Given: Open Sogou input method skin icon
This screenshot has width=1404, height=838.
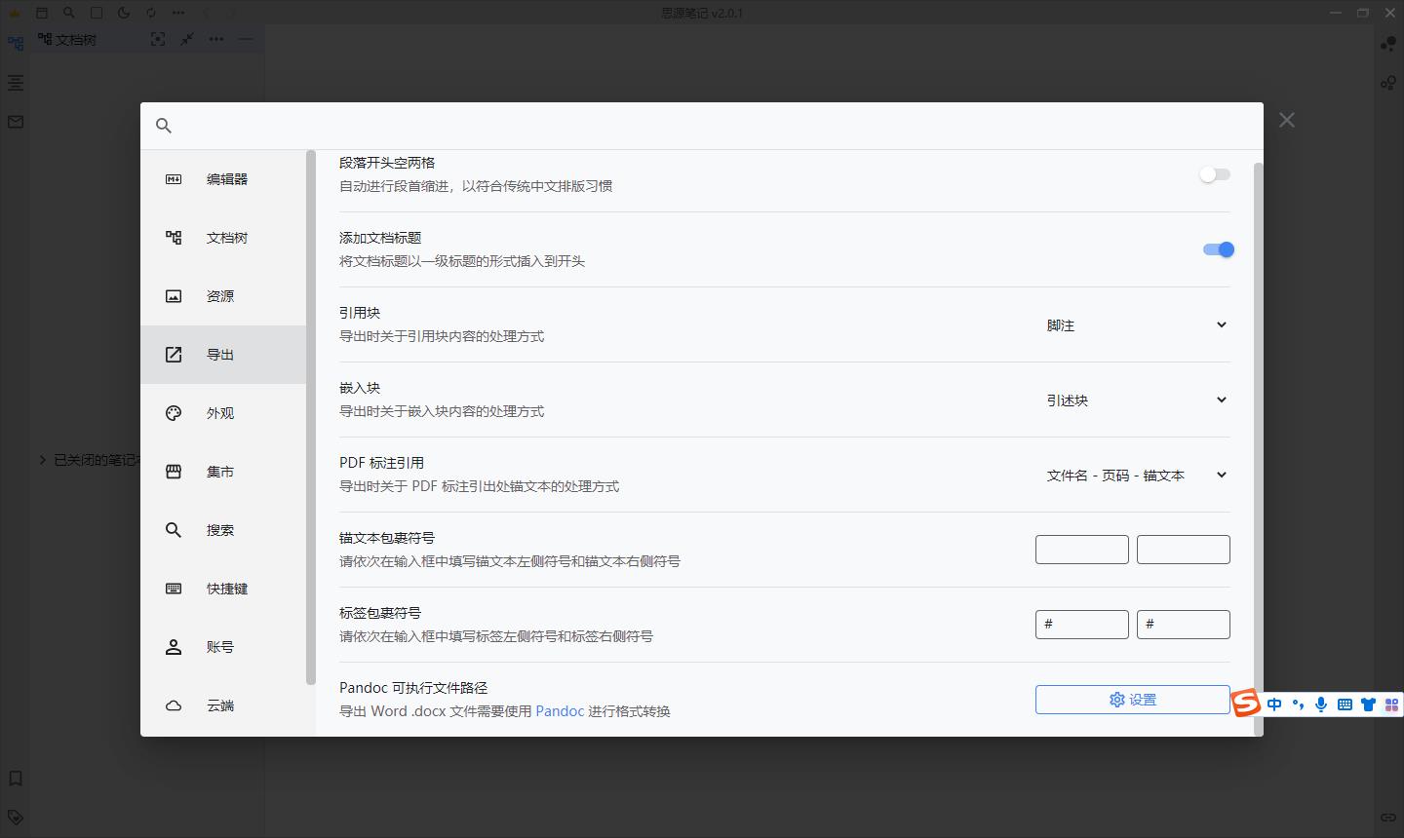Looking at the screenshot, I should [x=1368, y=704].
